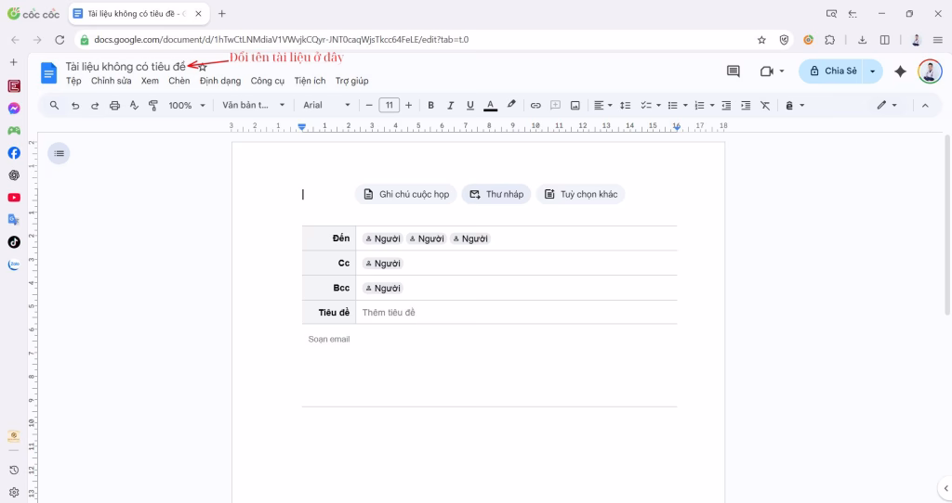Open the text color picker
This screenshot has height=503, width=952.
[491, 106]
